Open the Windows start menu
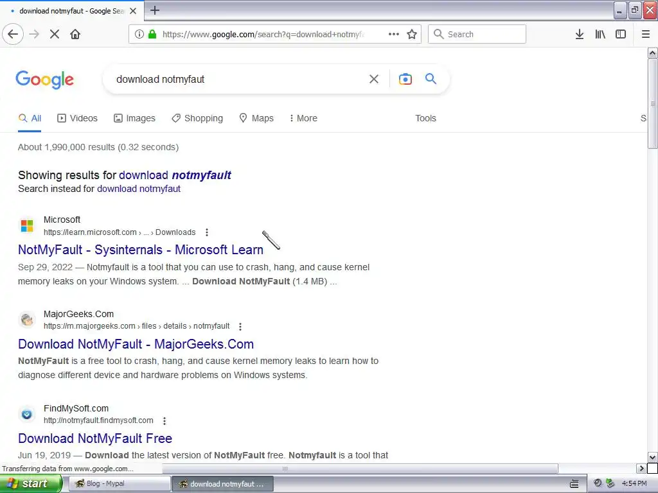 30,483
